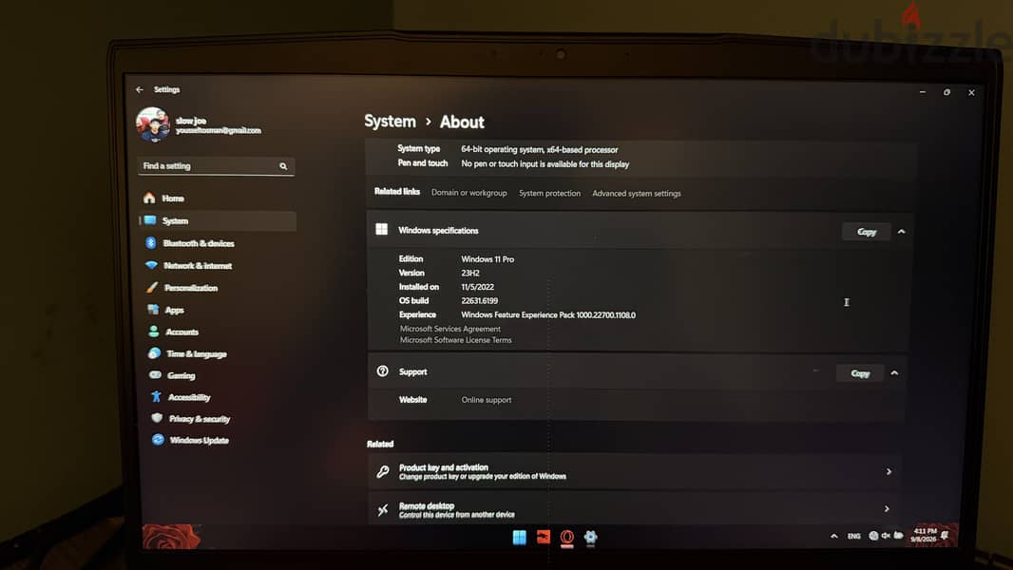Screen dimensions: 1013x570
Task: Launch Opera browser from taskbar
Action: point(567,537)
